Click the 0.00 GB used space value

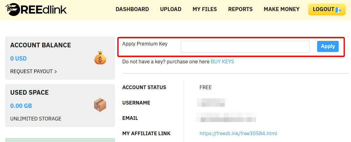point(21,106)
